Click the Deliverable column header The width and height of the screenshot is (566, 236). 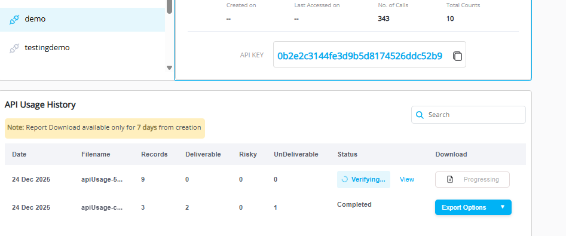203,154
